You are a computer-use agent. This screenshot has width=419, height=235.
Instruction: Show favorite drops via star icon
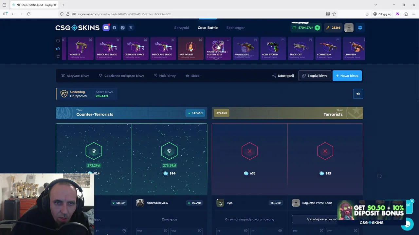pos(58,56)
